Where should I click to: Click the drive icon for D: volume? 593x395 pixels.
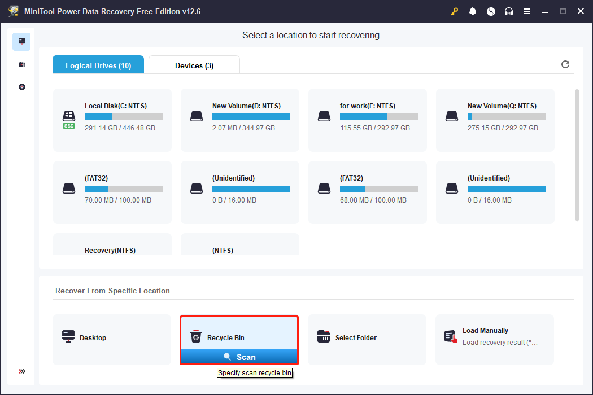[197, 116]
